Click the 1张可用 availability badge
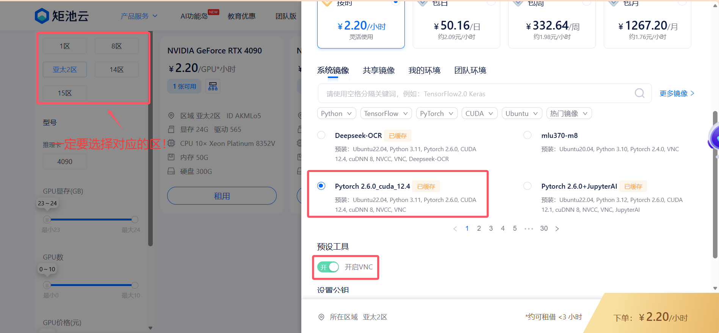This screenshot has height=333, width=719. (x=185, y=86)
